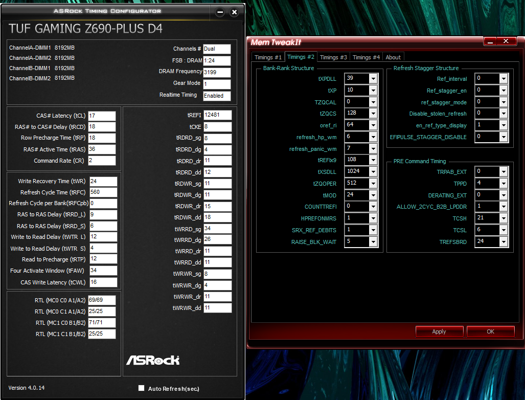The image size is (525, 400).
Task: Click the CAS# Latency (tCL) field
Action: (102, 116)
